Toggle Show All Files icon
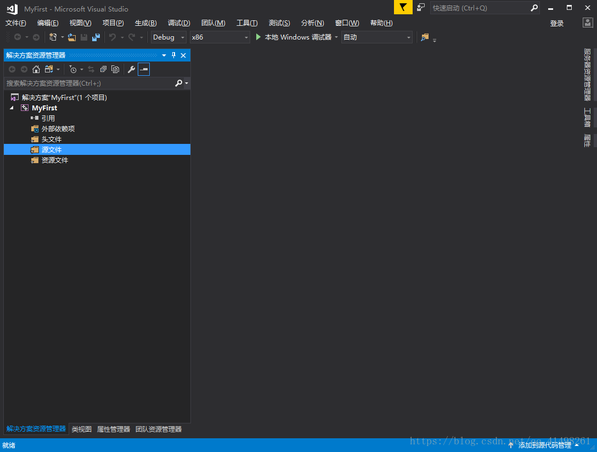Image resolution: width=597 pixels, height=452 pixels. click(x=115, y=69)
